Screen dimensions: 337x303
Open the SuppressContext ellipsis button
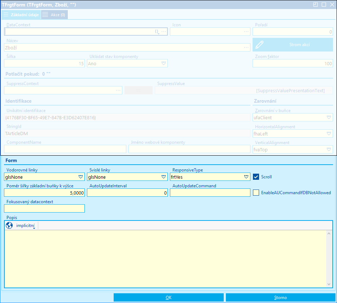(118, 90)
